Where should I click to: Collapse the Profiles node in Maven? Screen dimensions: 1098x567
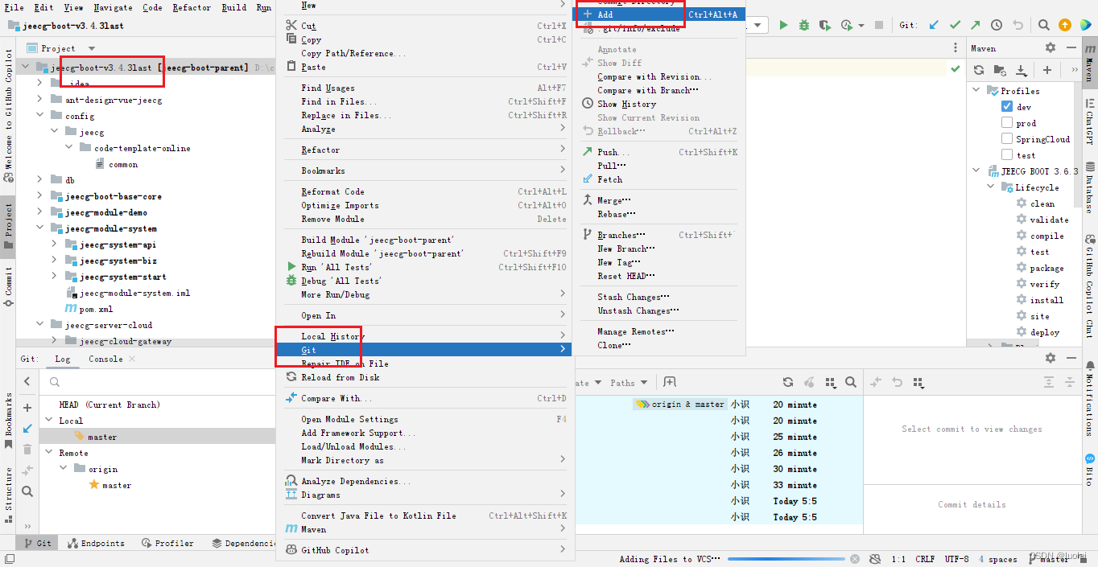(977, 90)
